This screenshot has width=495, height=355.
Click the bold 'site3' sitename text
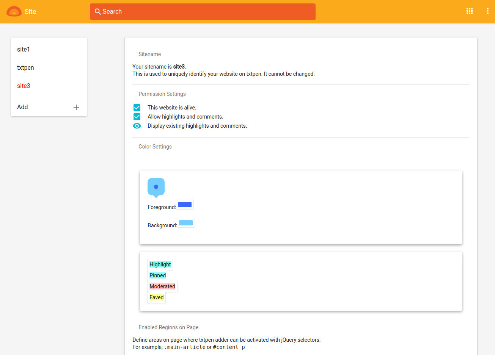tap(179, 67)
